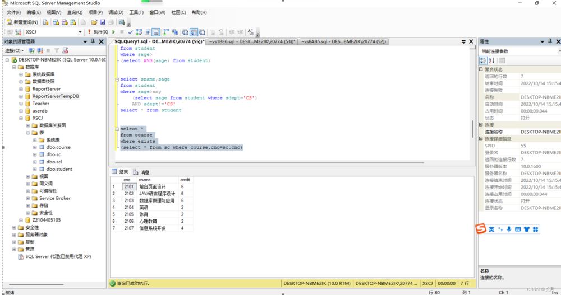
Task: Select cell 2101 in the results grid
Action: coord(129,186)
